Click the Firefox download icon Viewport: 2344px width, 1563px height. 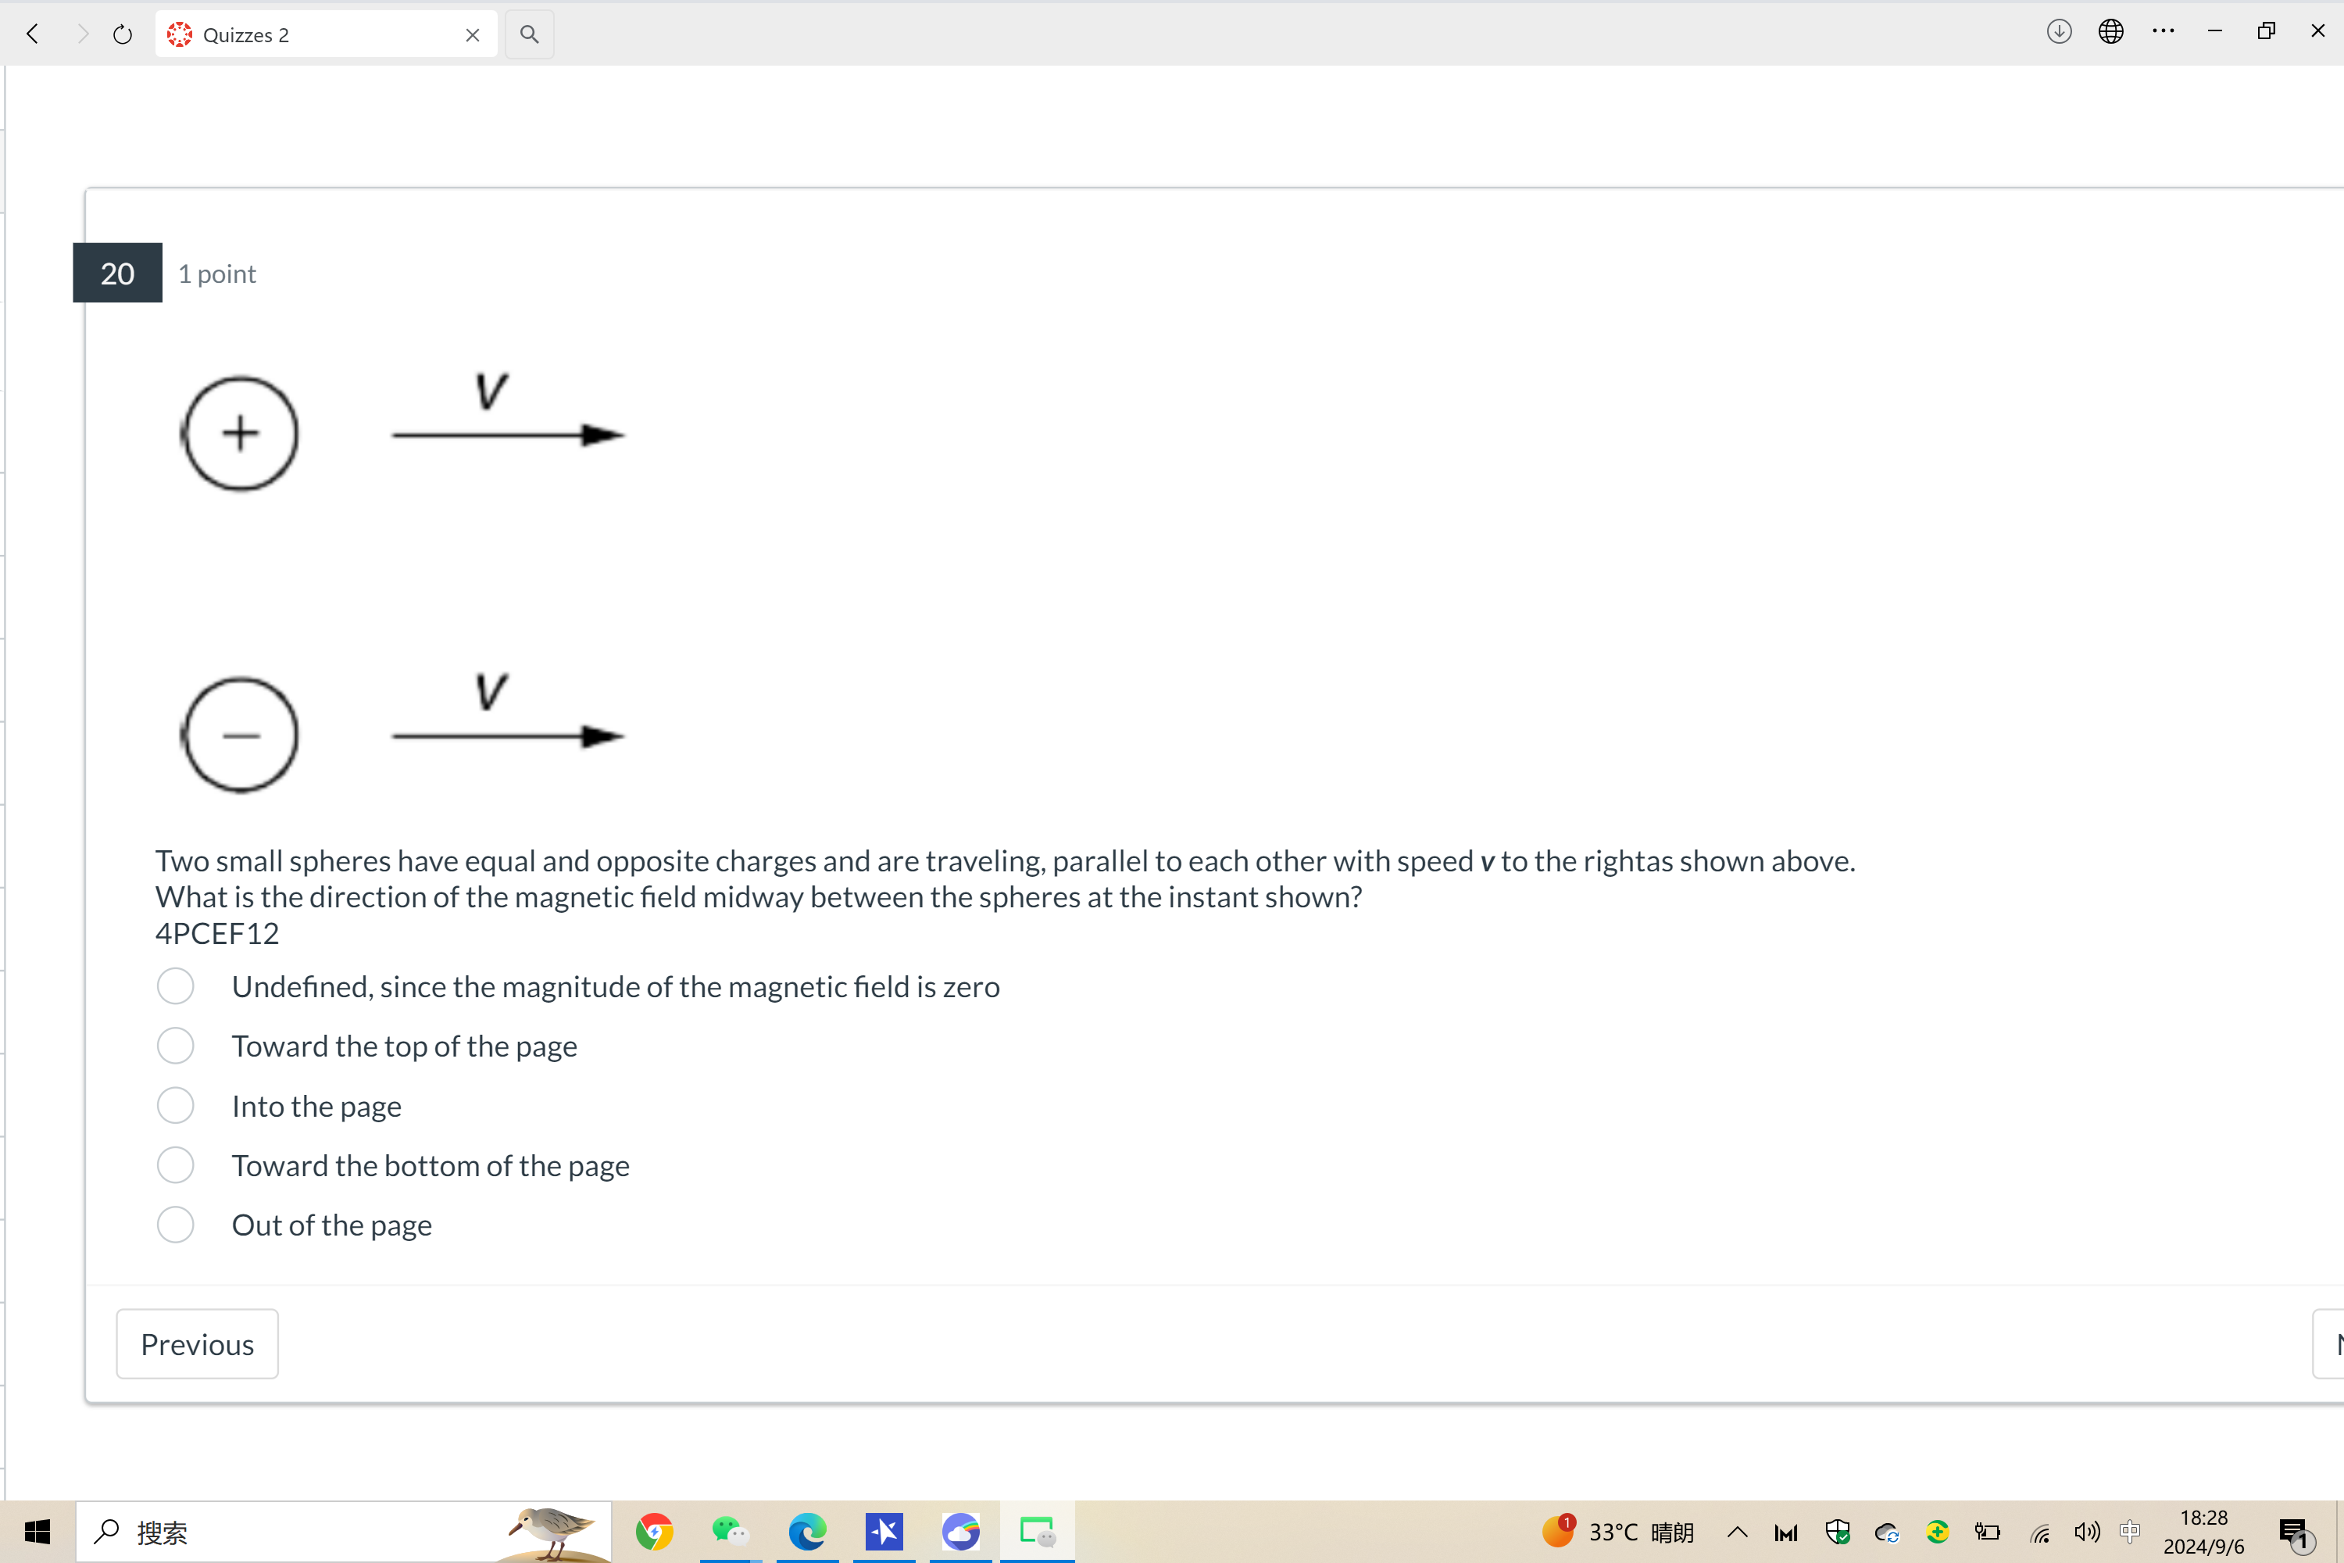click(x=2060, y=33)
